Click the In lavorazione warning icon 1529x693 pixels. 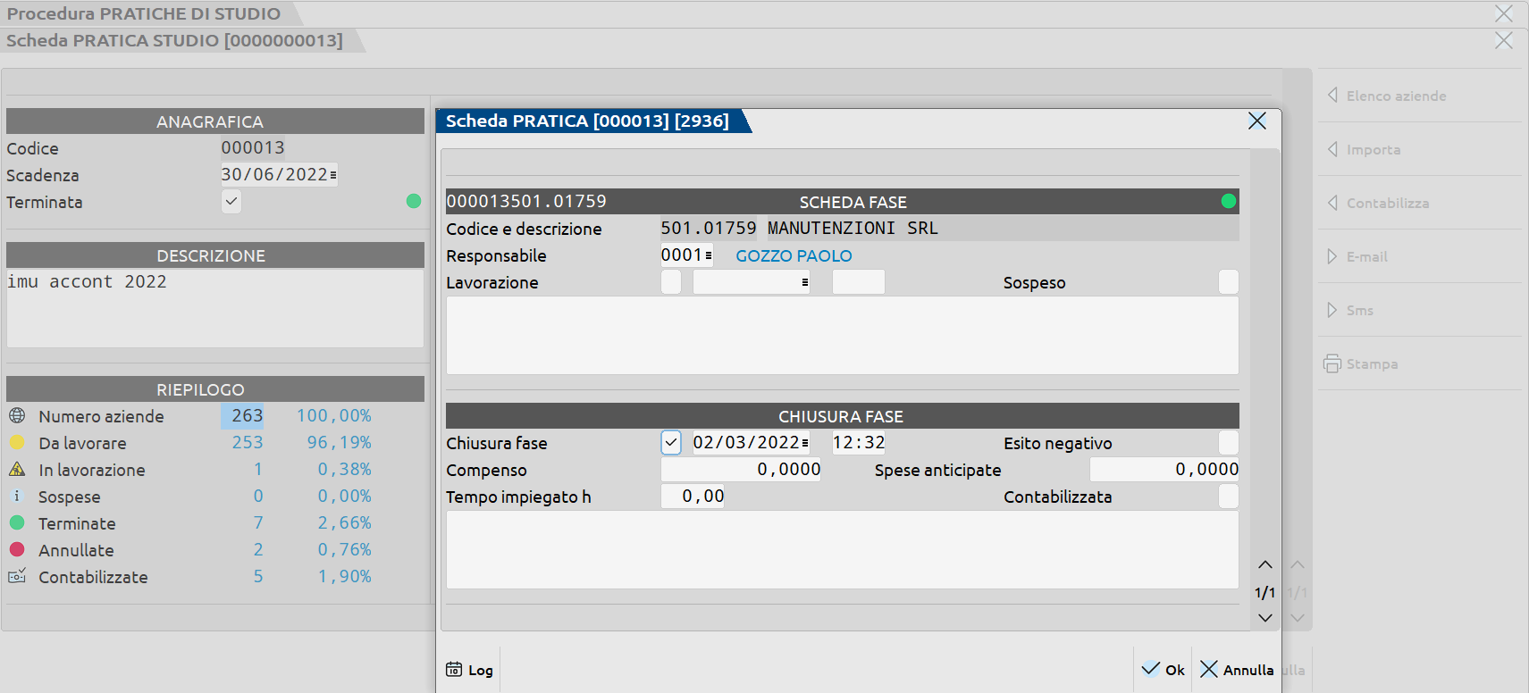17,470
